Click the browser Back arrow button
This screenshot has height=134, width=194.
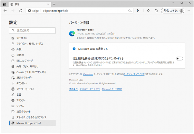[5, 11]
